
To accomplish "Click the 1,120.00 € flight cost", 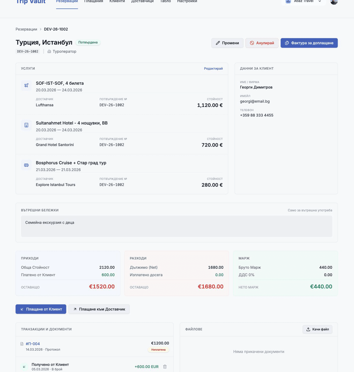I will [x=210, y=105].
